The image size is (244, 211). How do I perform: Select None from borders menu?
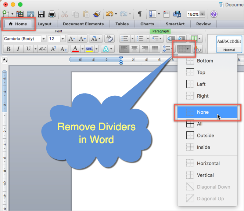click(203, 112)
